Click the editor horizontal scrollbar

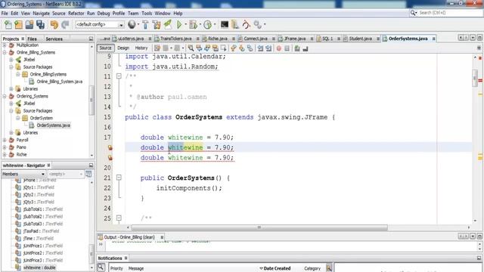click(x=259, y=227)
